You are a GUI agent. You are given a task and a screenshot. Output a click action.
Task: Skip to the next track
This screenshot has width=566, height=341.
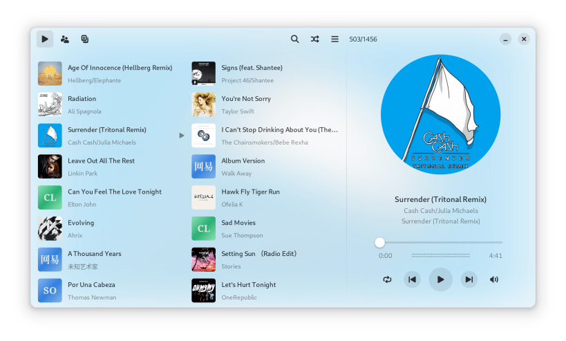pos(469,279)
